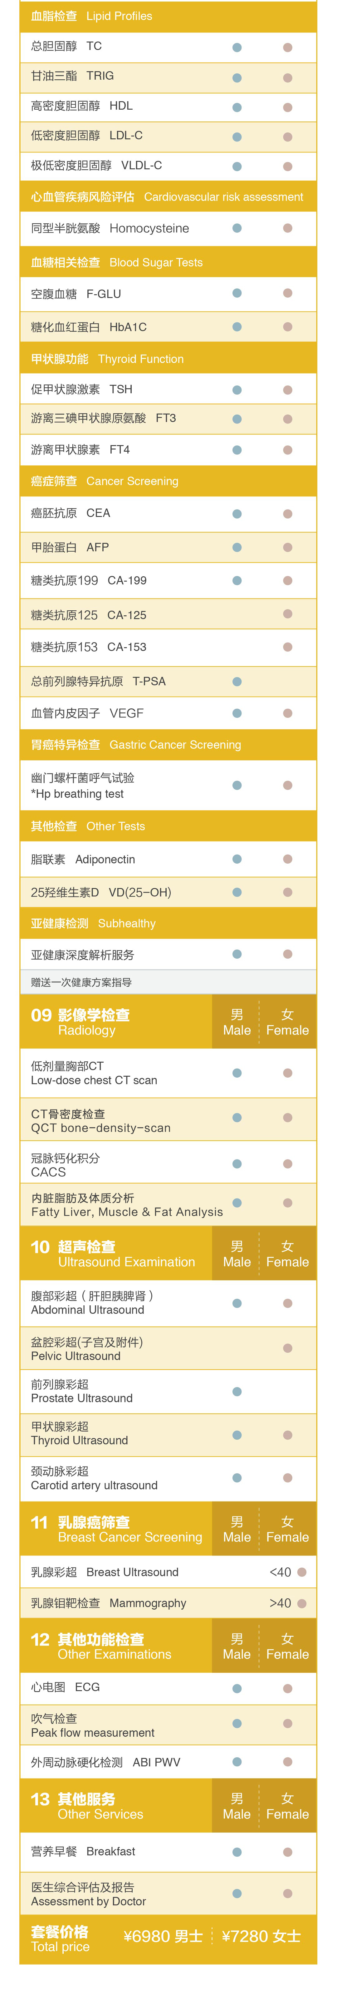This screenshot has height=2005, width=337.
Task: Click the male dot for T-PSA
Action: coord(237,682)
